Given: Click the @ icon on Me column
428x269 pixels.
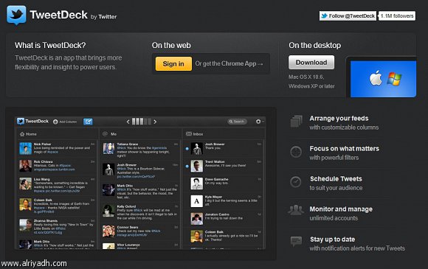Looking at the screenshot, I should (x=105, y=134).
